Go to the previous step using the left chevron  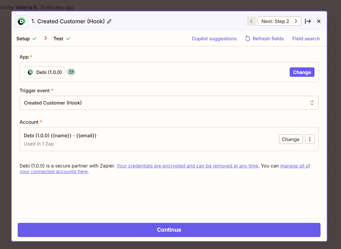251,21
